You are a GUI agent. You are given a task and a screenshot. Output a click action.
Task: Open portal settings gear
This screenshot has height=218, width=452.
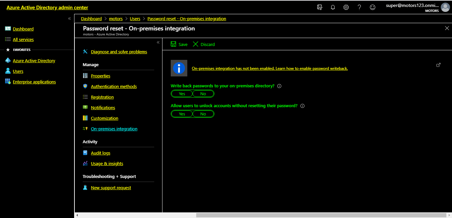point(346,7)
